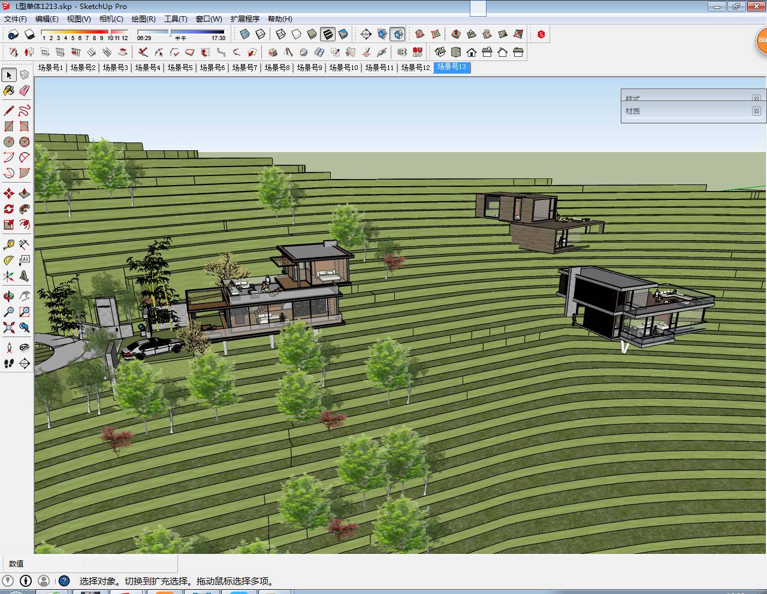Switch to Shaded With Textures style

(x=328, y=34)
